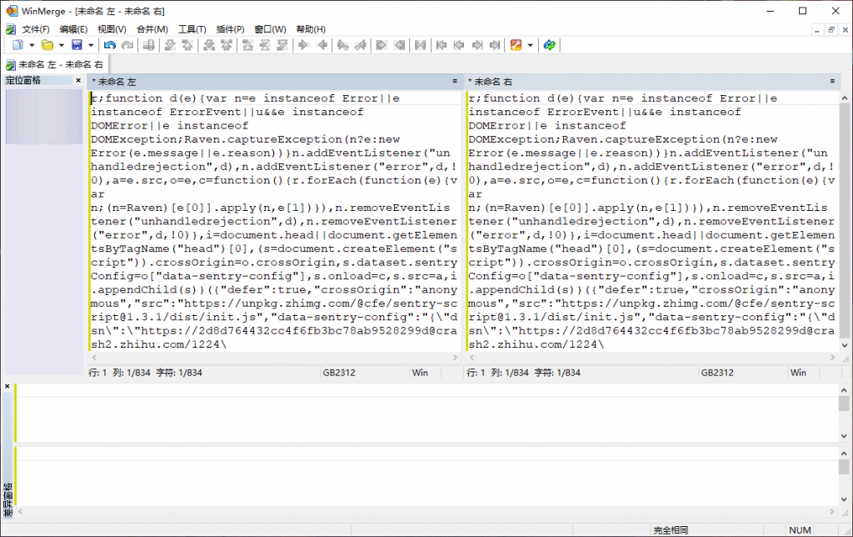Click the right pane header menu button
Screen dimensions: 853x537
pyautogui.click(x=832, y=82)
